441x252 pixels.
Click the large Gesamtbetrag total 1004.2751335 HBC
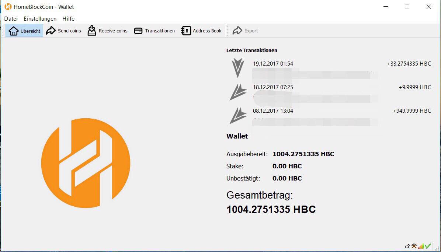coord(271,209)
